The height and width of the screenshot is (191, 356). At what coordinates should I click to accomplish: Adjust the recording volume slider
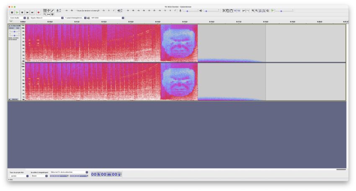pos(190,11)
